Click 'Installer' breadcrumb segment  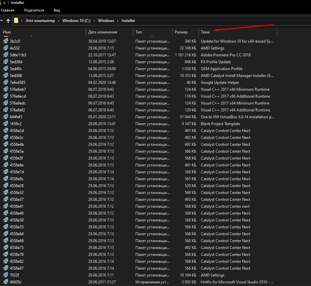128,21
